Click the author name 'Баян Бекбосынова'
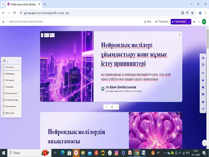Screen dimensions: 209x157 point(123,87)
